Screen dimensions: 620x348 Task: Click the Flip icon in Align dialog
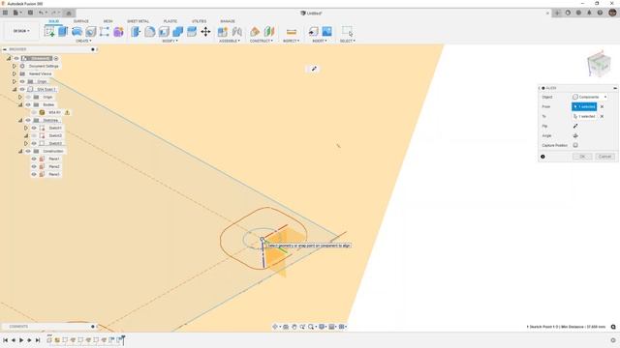575,126
